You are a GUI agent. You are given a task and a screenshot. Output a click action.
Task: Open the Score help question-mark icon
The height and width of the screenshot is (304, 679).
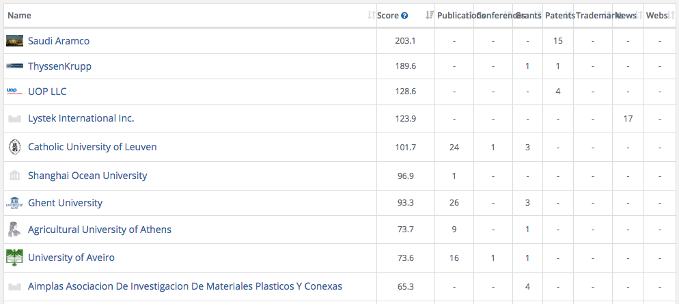click(x=404, y=16)
